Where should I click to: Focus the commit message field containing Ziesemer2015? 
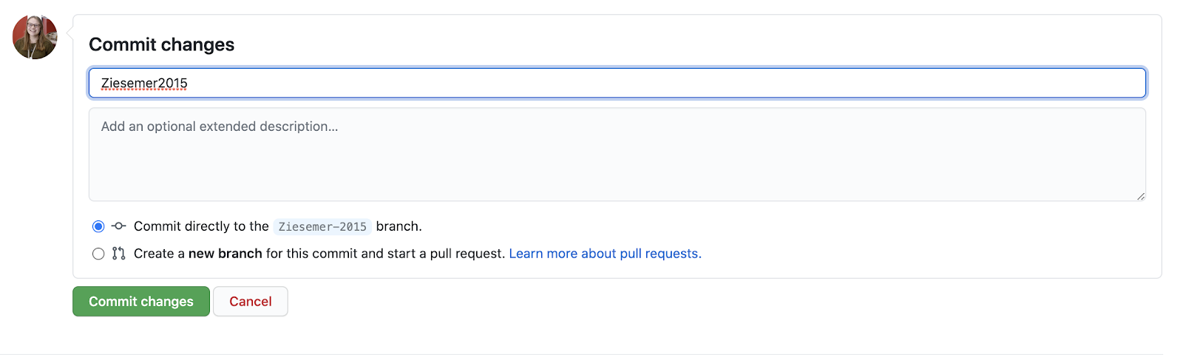pyautogui.click(x=617, y=83)
